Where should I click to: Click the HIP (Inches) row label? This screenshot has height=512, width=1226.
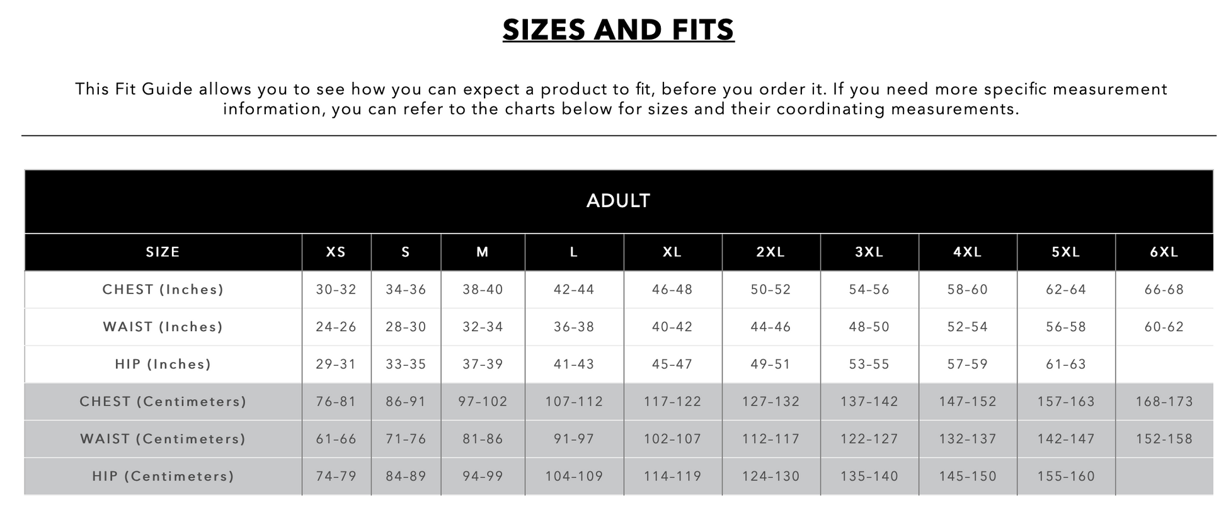[163, 364]
